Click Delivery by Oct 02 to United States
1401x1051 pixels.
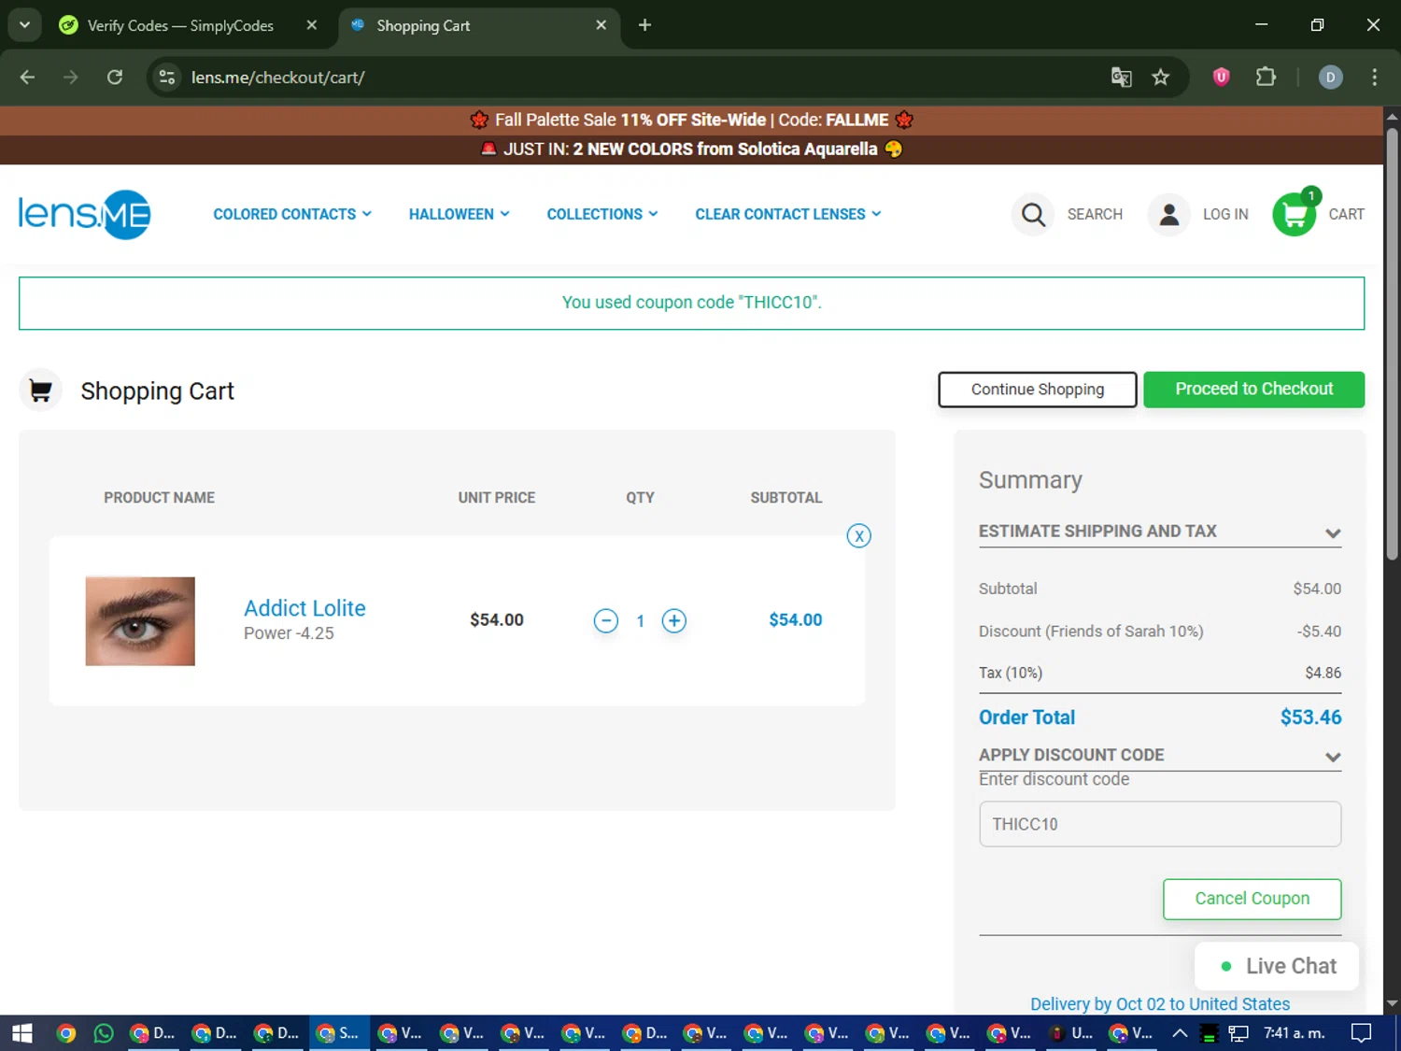click(1160, 1004)
